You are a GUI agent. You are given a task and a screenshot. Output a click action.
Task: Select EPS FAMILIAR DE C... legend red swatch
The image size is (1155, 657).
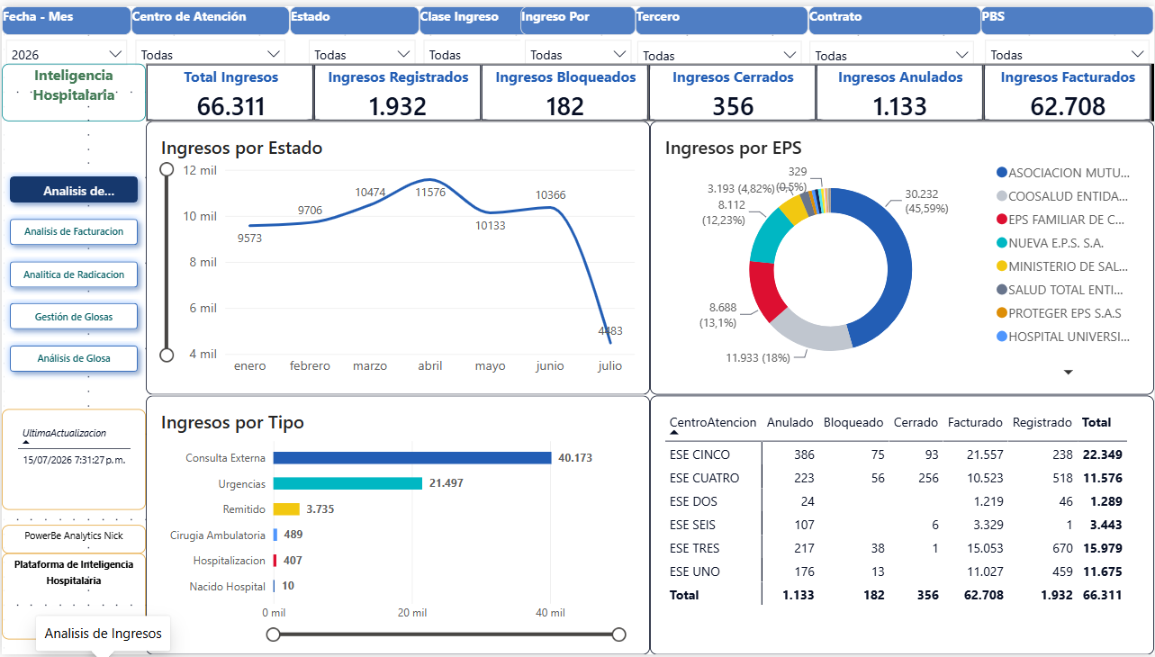click(x=1001, y=220)
